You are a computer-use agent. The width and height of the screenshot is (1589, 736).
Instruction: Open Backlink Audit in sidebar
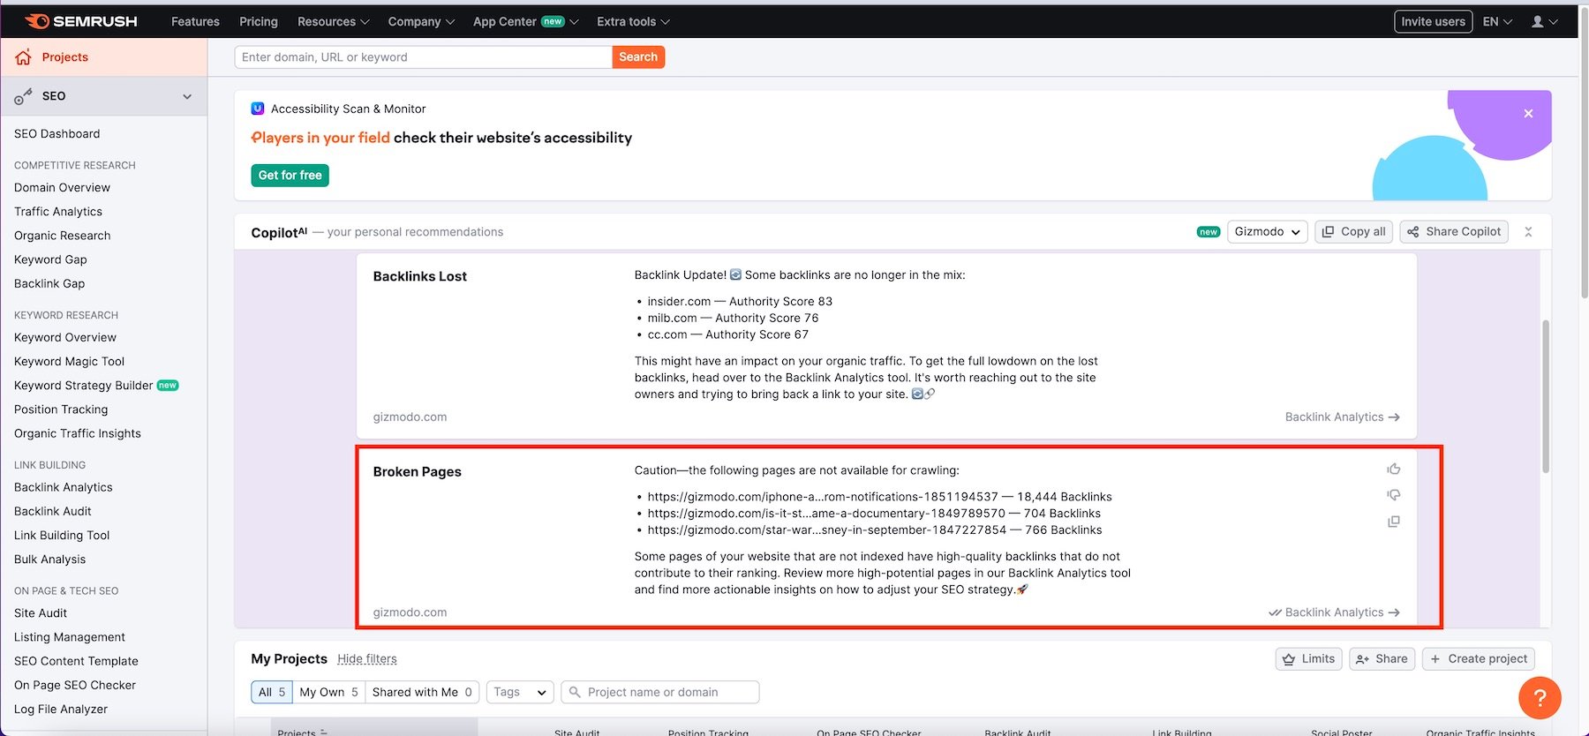[53, 511]
